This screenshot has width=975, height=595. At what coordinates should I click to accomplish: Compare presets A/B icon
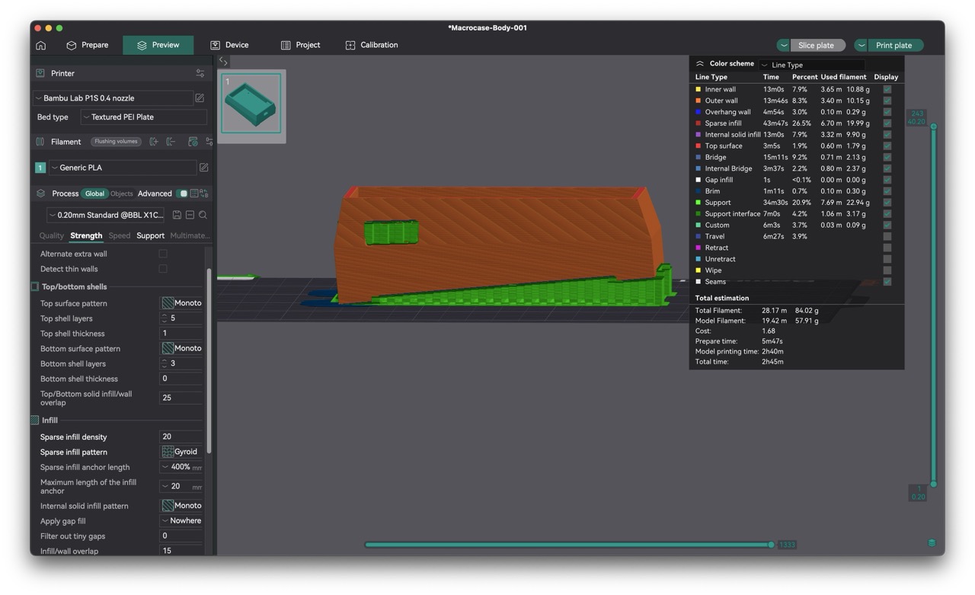coord(204,194)
